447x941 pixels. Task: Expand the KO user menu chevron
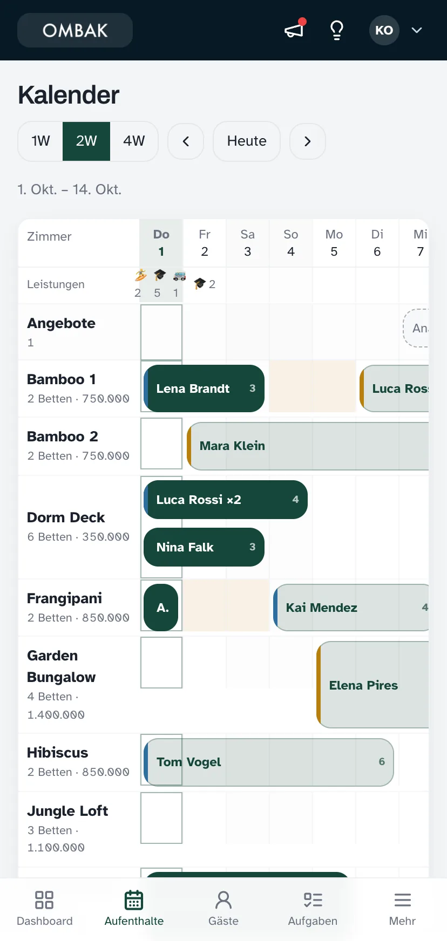417,30
